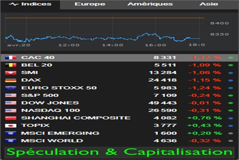Click the Belgian flag icon beside BEL 20
Image resolution: width=239 pixels, height=160 pixels.
point(9,65)
